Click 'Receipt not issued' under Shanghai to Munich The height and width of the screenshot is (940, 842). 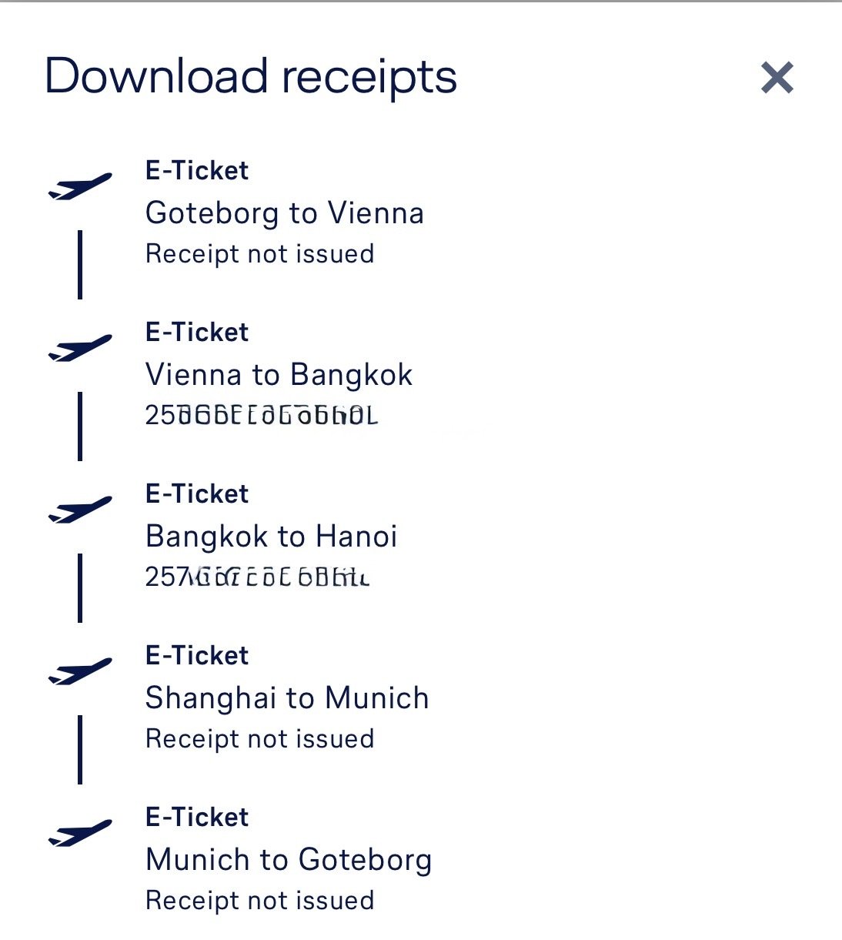click(259, 739)
